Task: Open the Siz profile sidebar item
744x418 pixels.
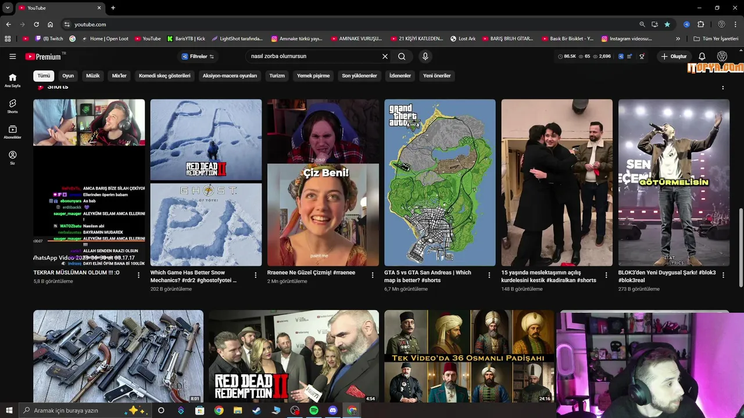Action: (12, 158)
